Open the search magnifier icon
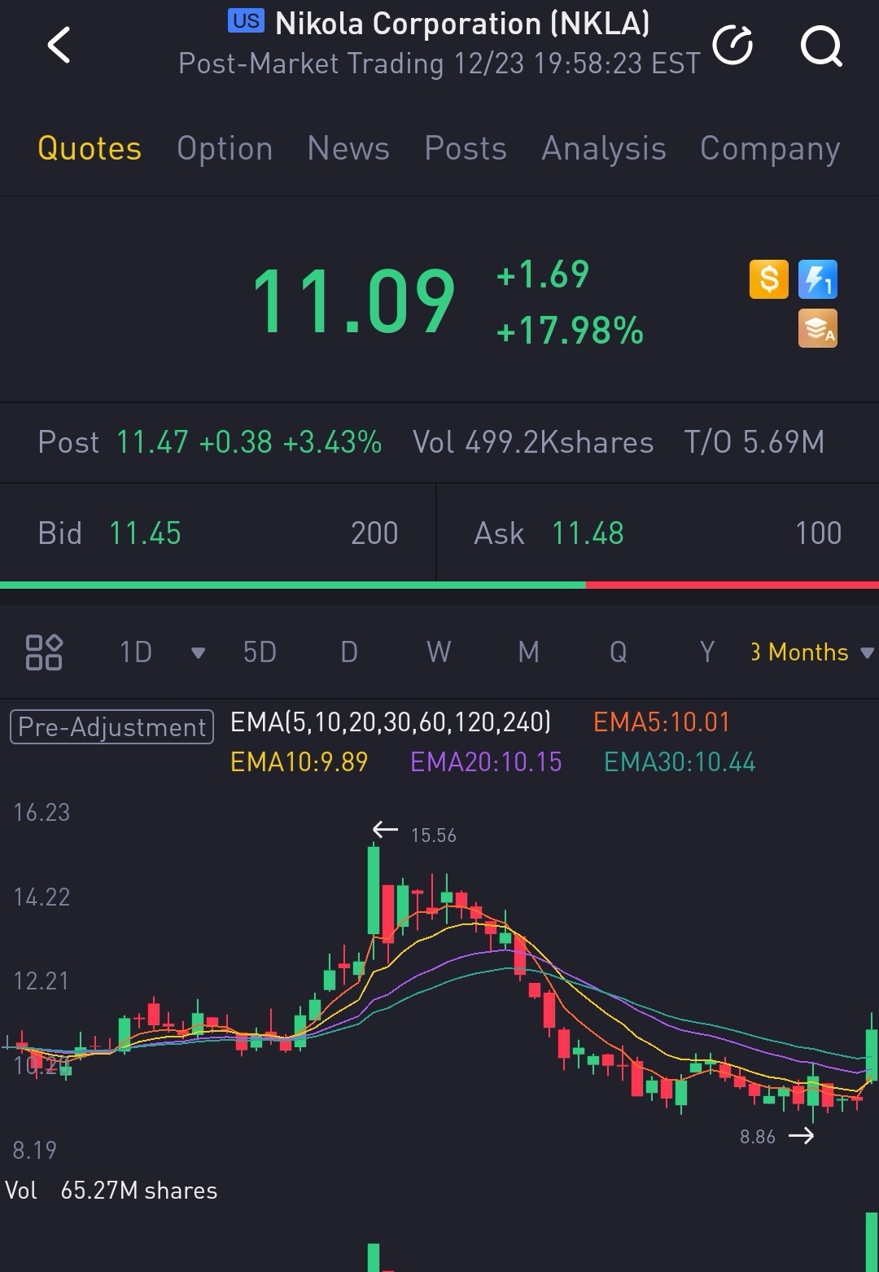Screen dimensions: 879x1272 coord(821,46)
